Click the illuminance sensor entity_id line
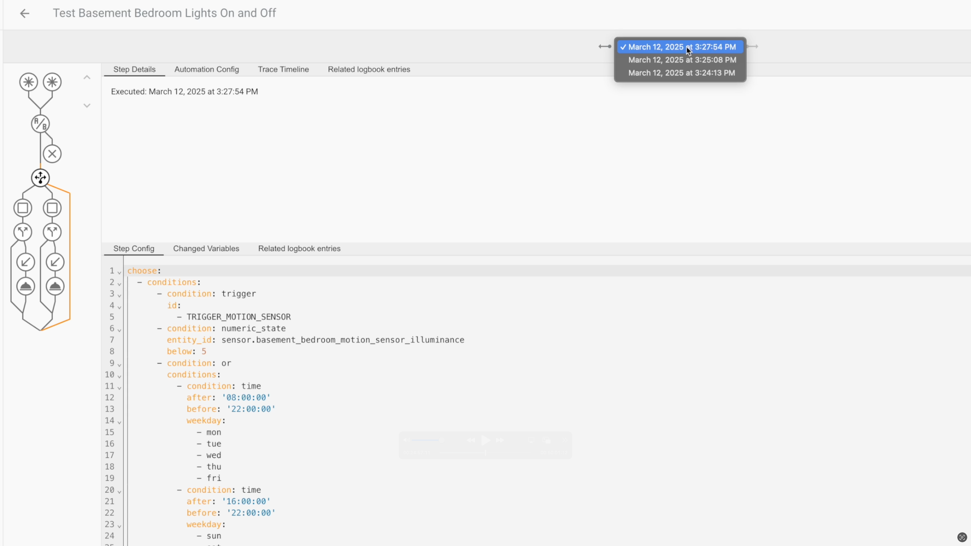This screenshot has width=971, height=546. [x=316, y=340]
